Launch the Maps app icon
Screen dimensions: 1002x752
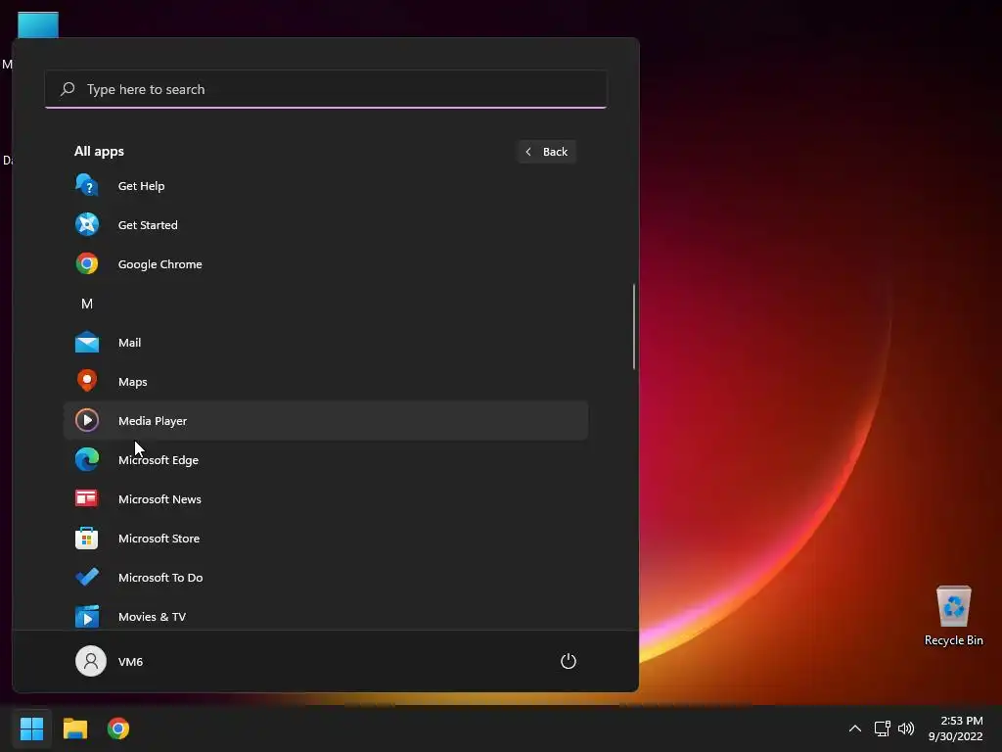(87, 381)
